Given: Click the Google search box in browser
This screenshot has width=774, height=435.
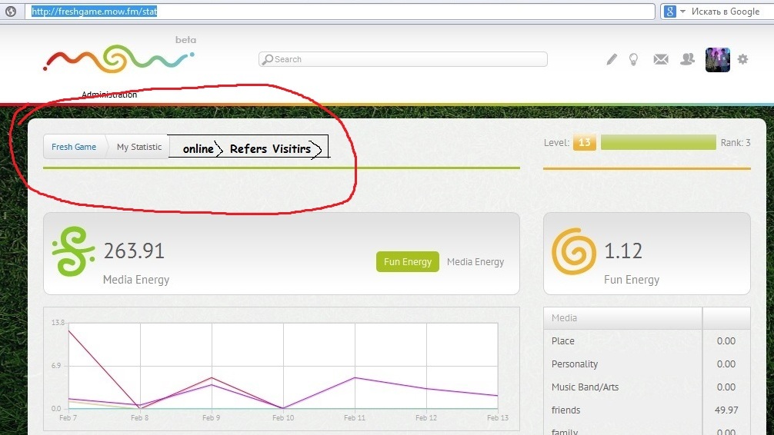Looking at the screenshot, I should click(x=725, y=12).
